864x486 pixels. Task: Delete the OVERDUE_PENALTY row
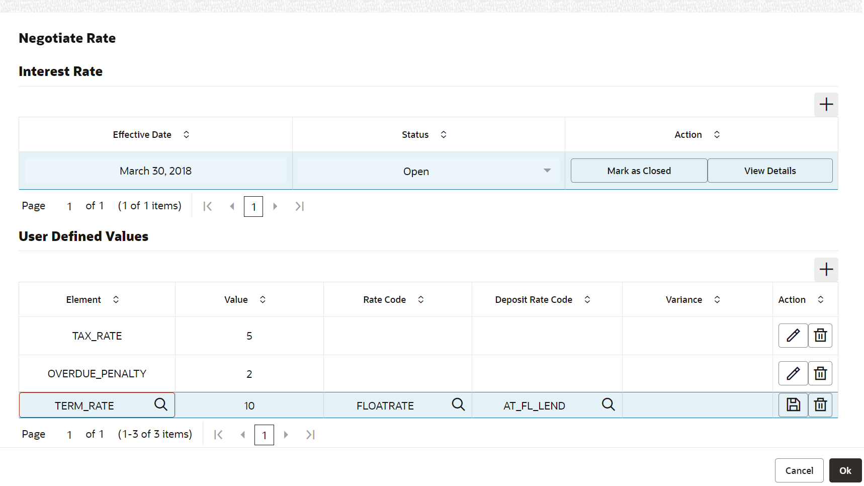point(820,374)
